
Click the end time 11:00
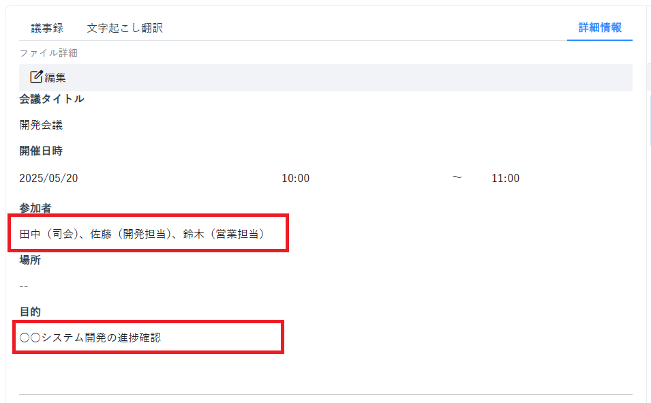(505, 178)
